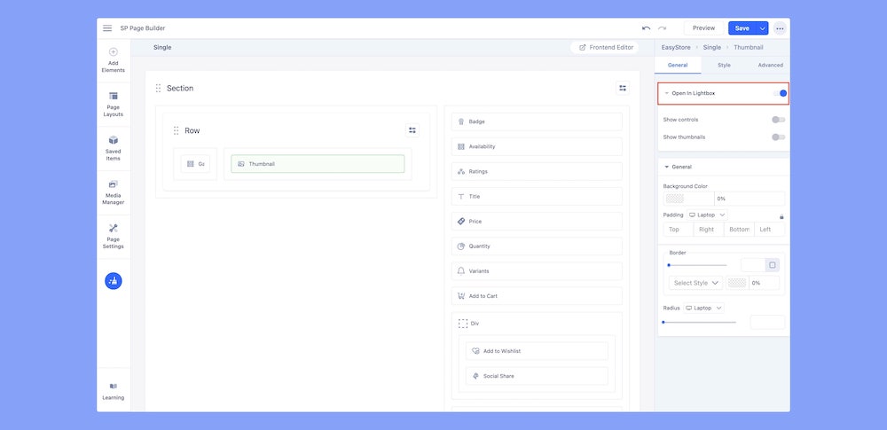Image resolution: width=887 pixels, height=430 pixels.
Task: Select the Add to Cart element
Action: point(537,296)
